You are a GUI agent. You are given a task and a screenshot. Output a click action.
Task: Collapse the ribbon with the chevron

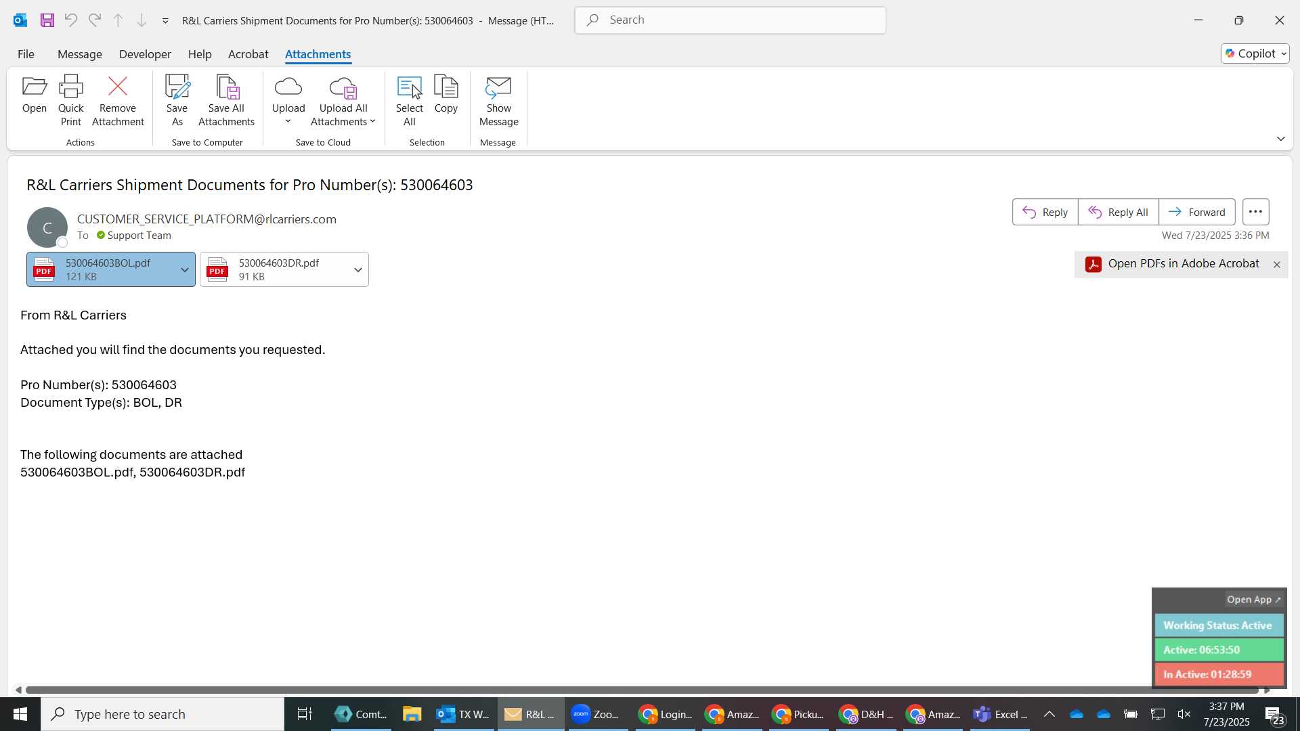click(1280, 139)
